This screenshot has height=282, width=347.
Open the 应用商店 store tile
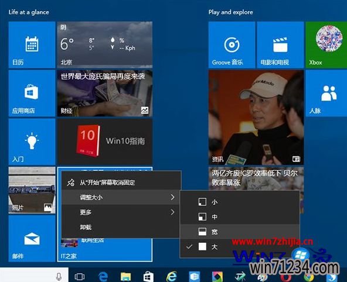[32, 93]
